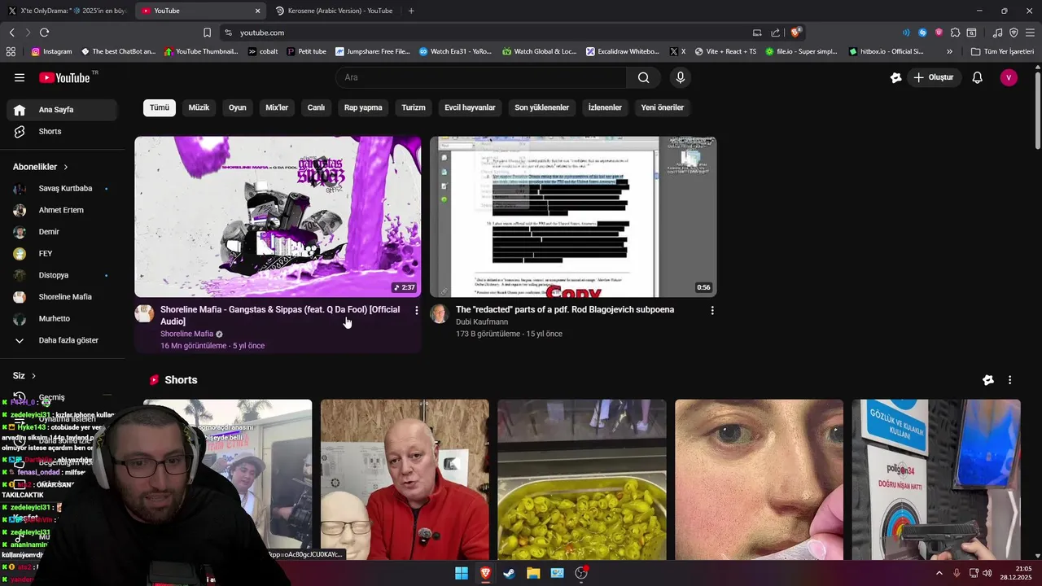Open Brave Shields lion icon

[796, 33]
